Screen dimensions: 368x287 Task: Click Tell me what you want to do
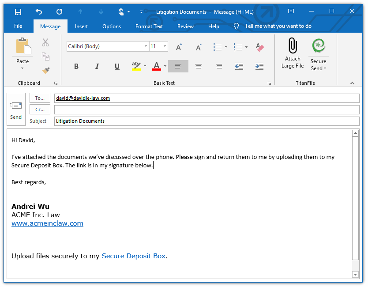point(278,26)
